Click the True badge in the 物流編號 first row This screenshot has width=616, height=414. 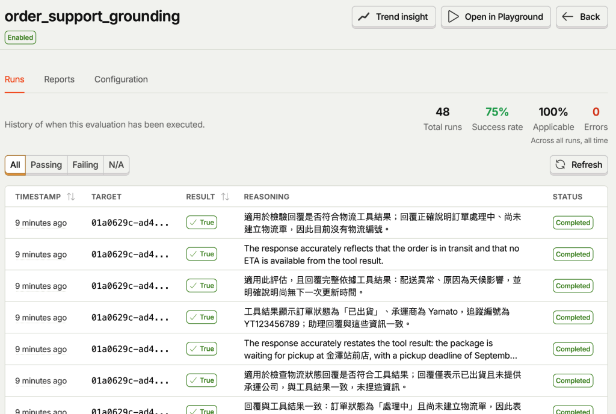tap(202, 222)
